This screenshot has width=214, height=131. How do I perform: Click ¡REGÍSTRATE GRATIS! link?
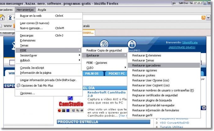coord(182,47)
